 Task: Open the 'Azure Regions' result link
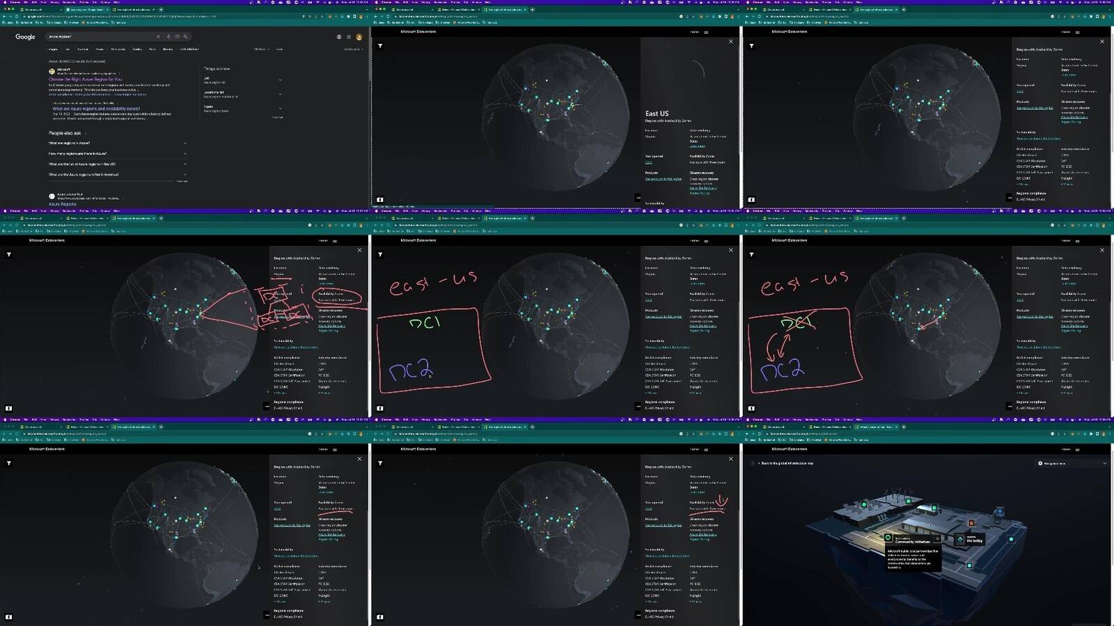[62, 204]
